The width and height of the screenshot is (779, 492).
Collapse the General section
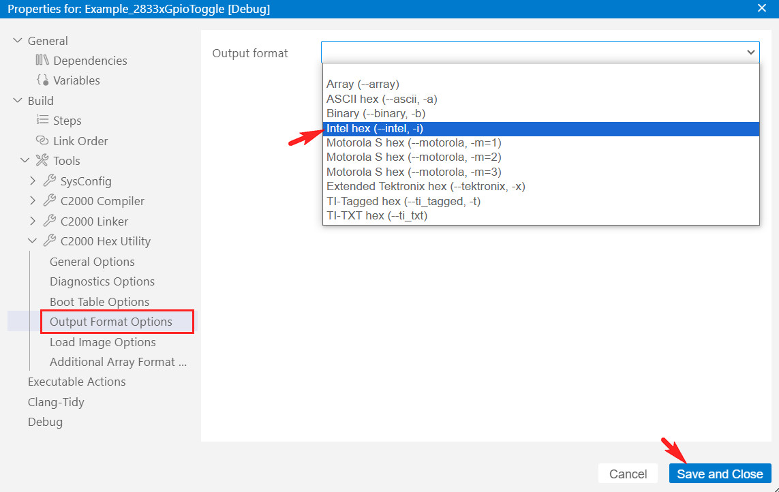coord(18,41)
